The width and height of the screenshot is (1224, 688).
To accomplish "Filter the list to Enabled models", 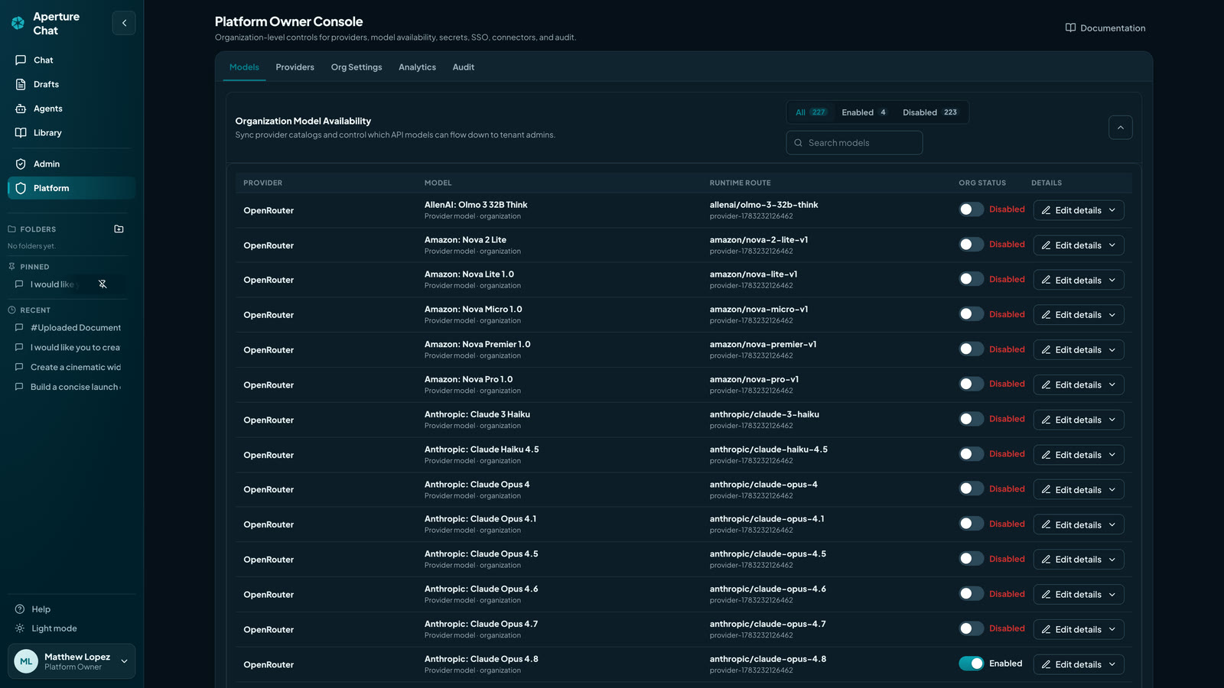I will coord(864,112).
